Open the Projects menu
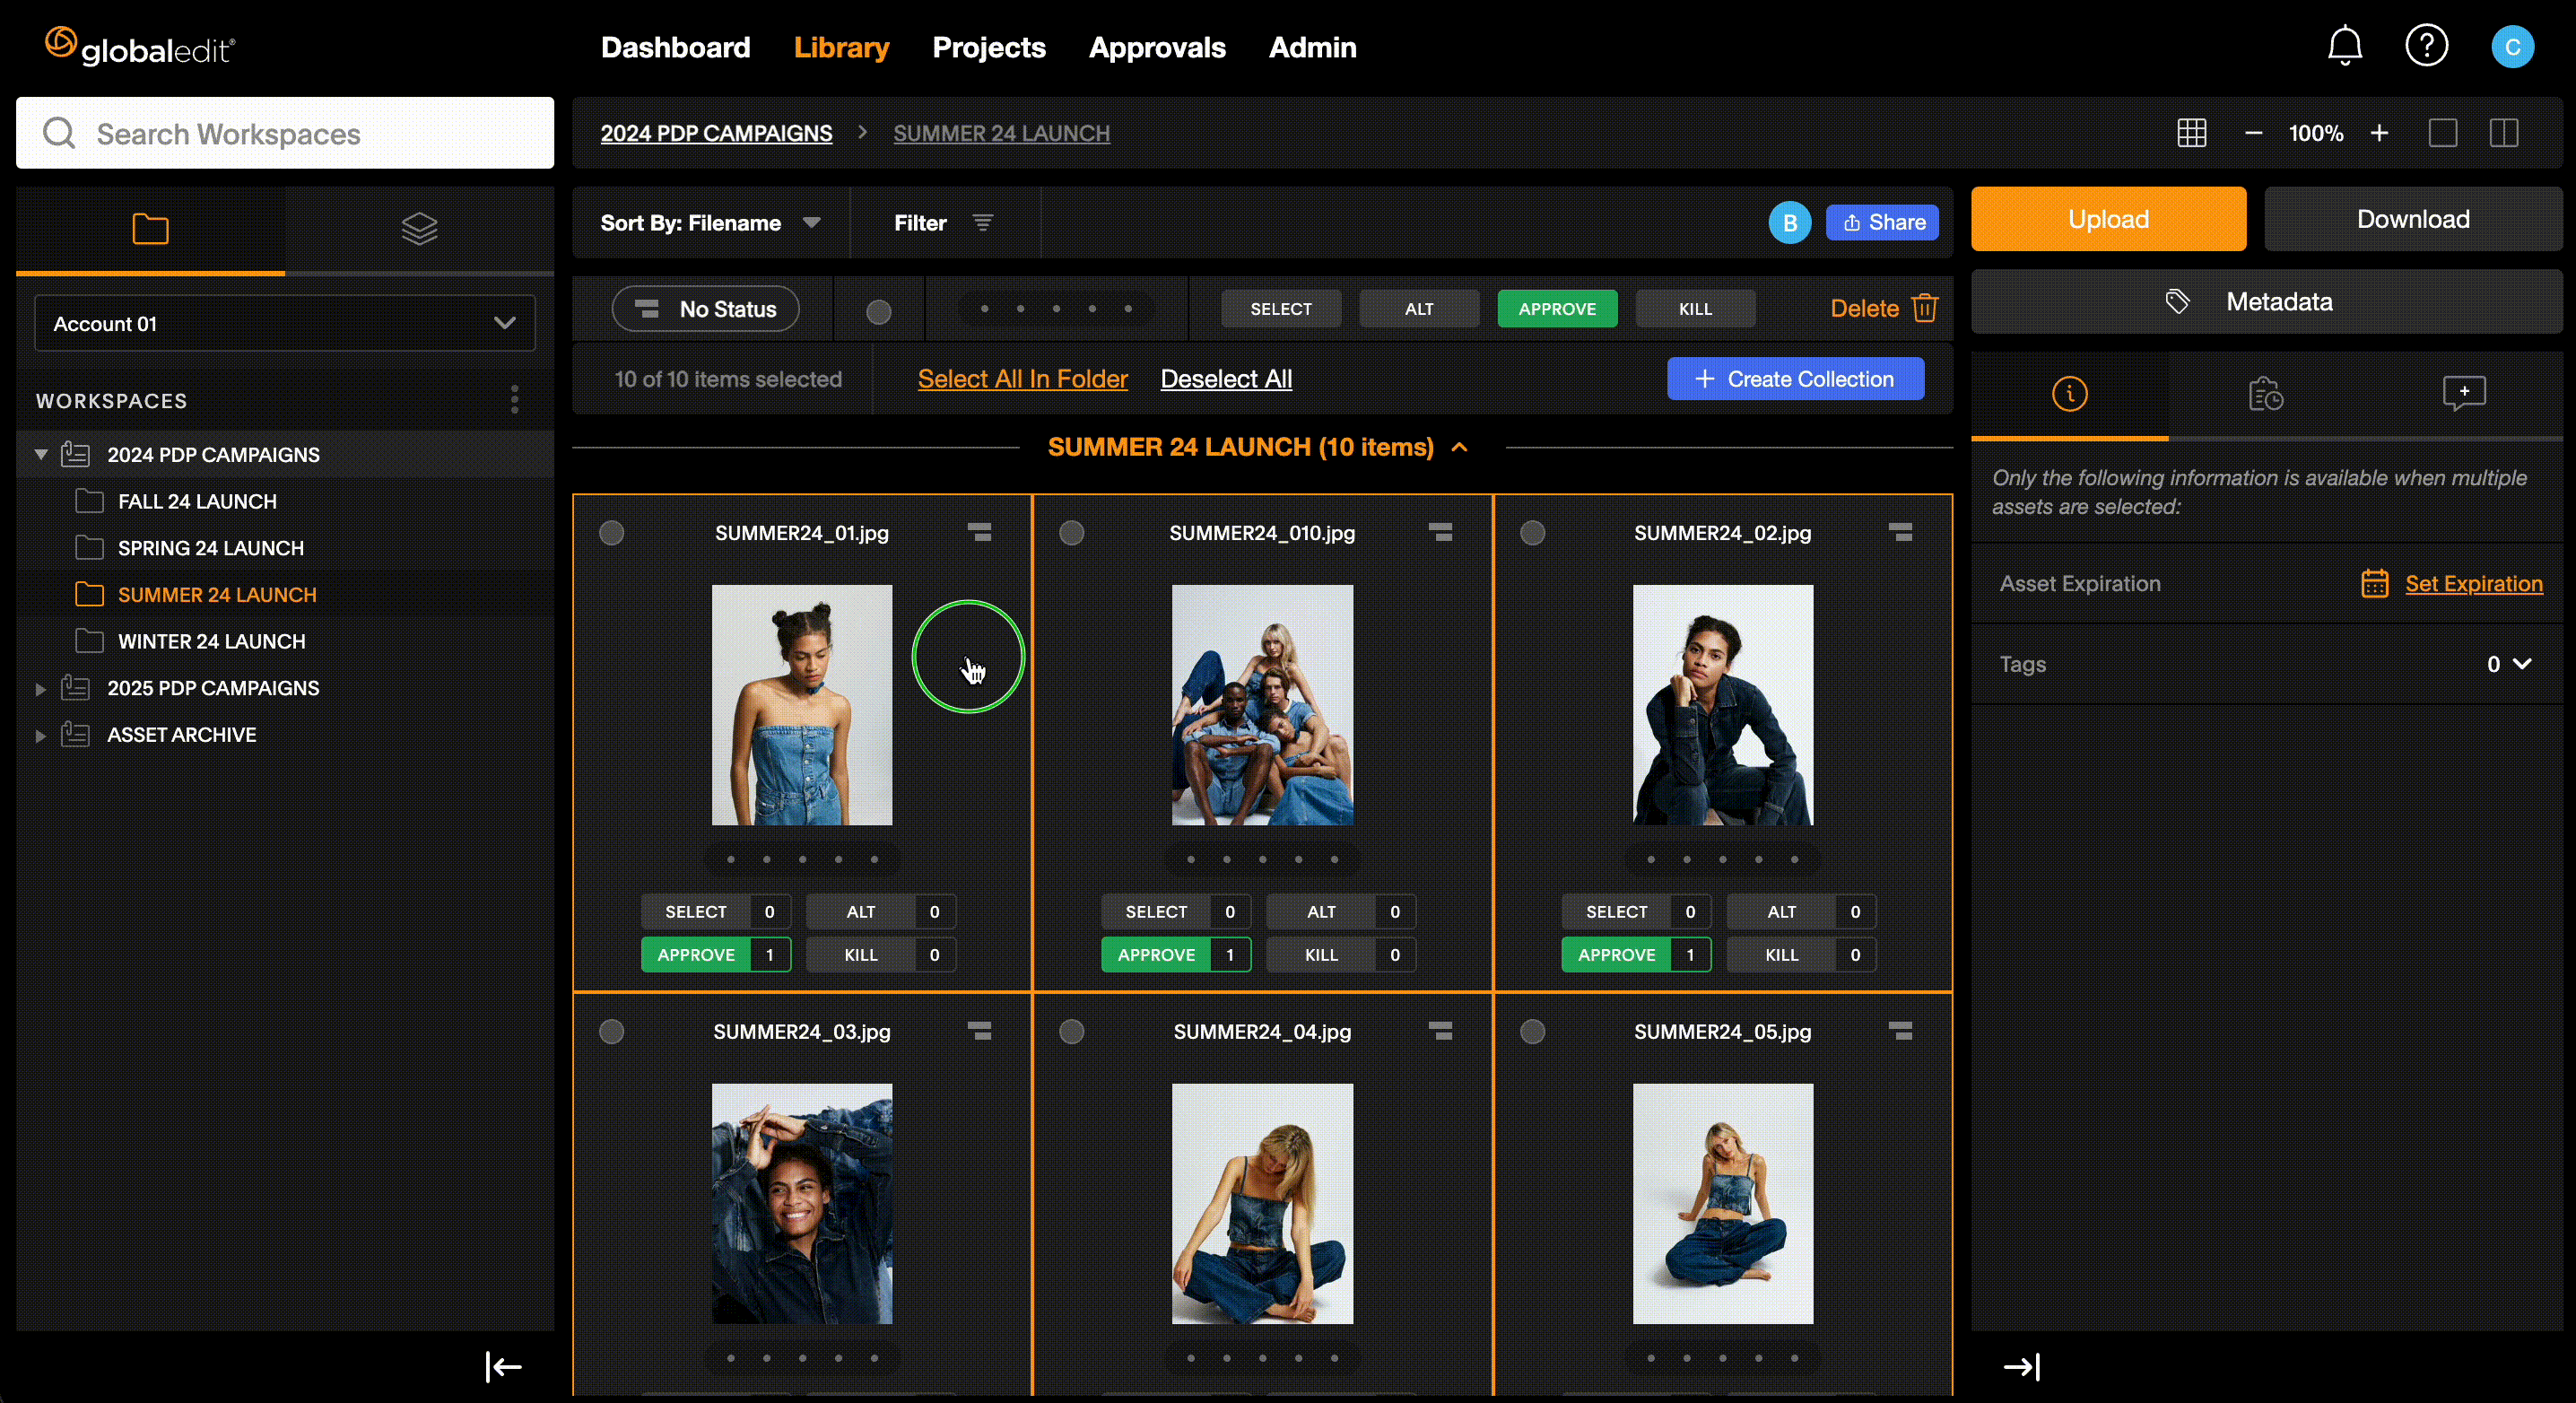 click(x=988, y=47)
